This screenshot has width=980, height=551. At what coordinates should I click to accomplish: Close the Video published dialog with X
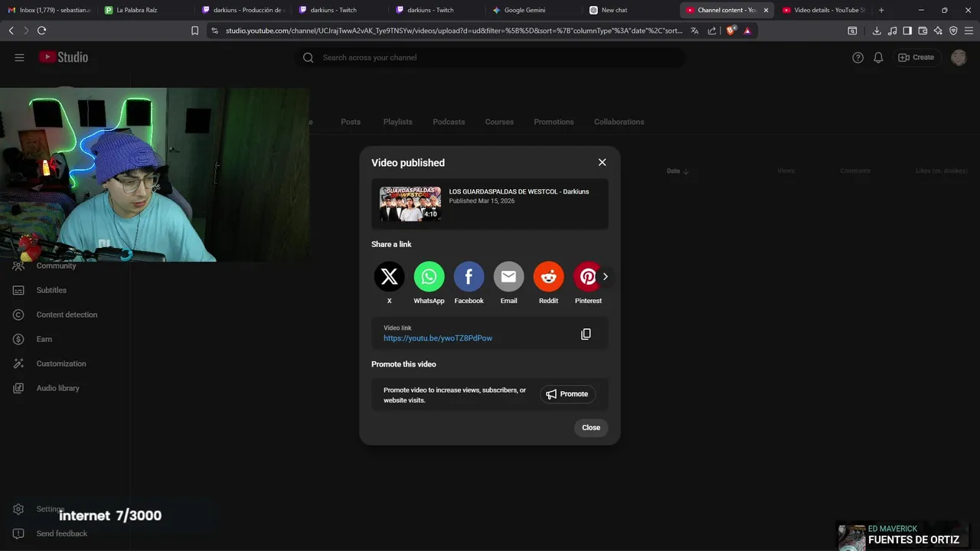click(602, 162)
